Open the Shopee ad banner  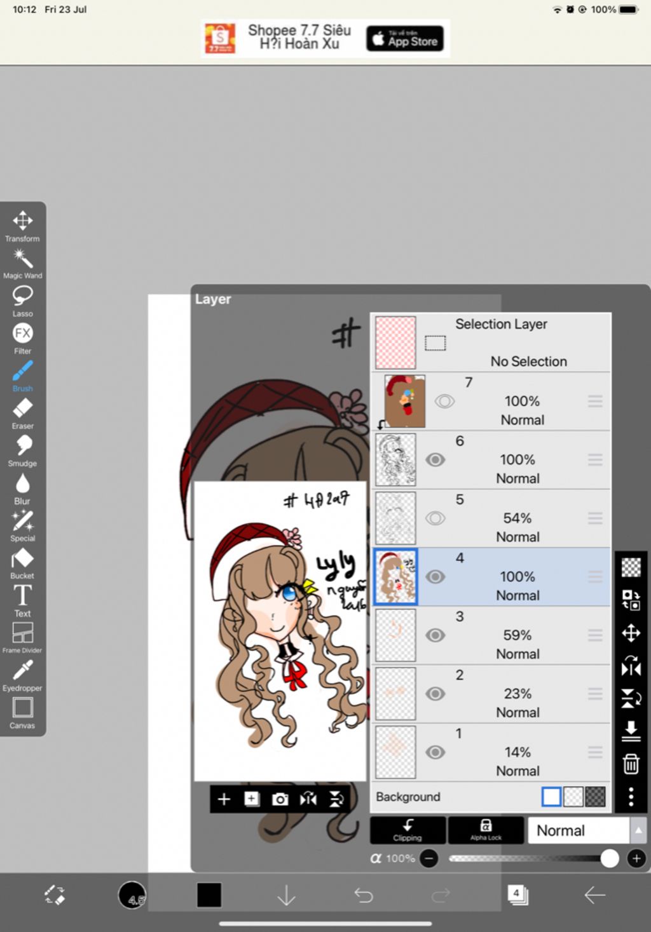pos(325,38)
